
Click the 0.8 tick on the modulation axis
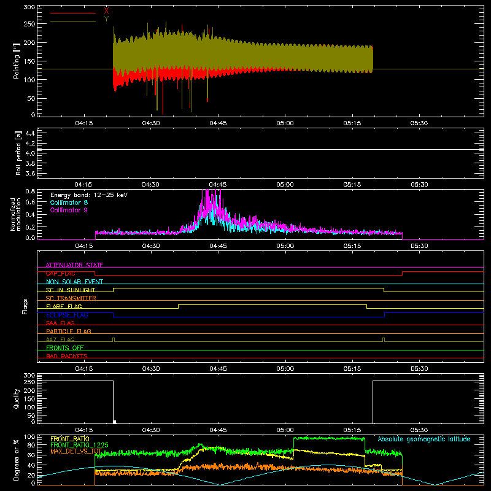[30, 191]
